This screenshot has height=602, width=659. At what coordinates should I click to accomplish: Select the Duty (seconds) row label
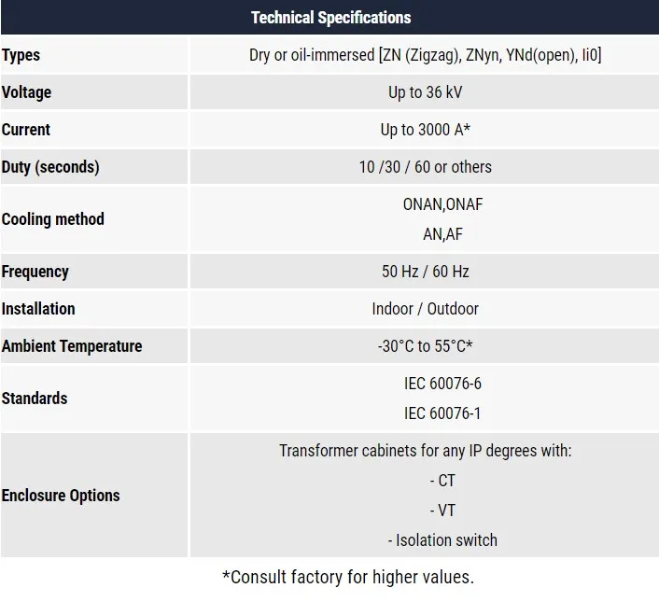[50, 167]
